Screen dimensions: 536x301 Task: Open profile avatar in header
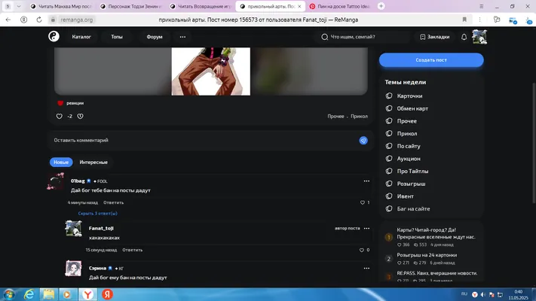pyautogui.click(x=479, y=37)
